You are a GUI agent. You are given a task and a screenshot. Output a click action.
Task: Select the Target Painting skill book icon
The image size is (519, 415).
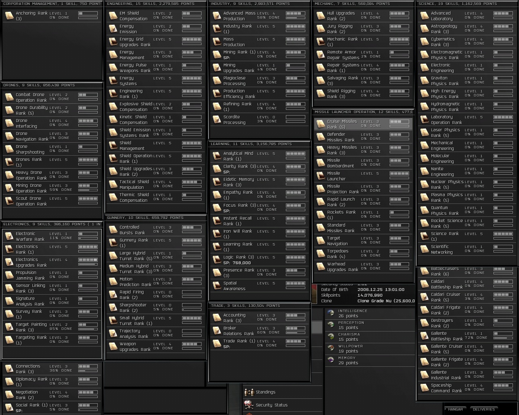tap(9, 327)
